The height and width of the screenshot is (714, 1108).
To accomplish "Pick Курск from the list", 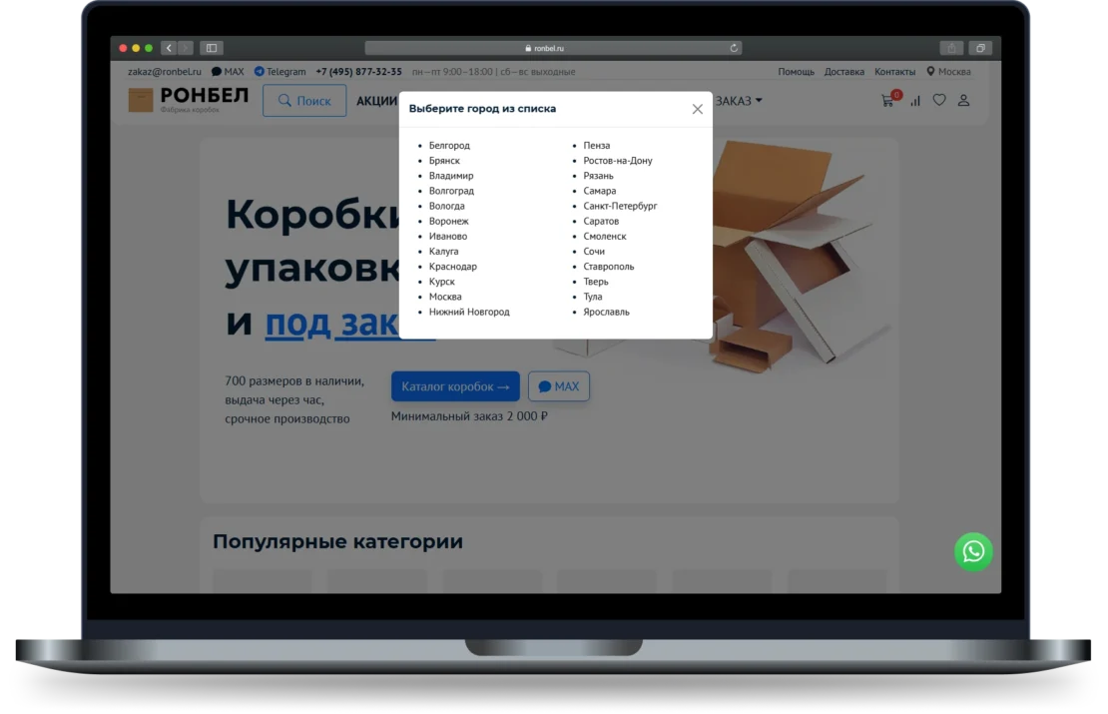I will click(x=441, y=282).
